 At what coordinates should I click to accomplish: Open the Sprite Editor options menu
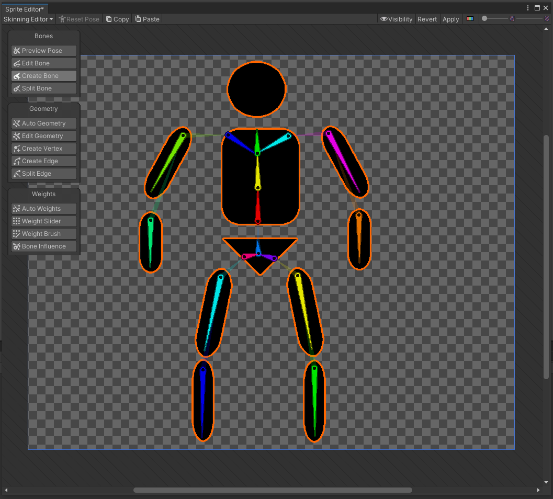click(528, 8)
